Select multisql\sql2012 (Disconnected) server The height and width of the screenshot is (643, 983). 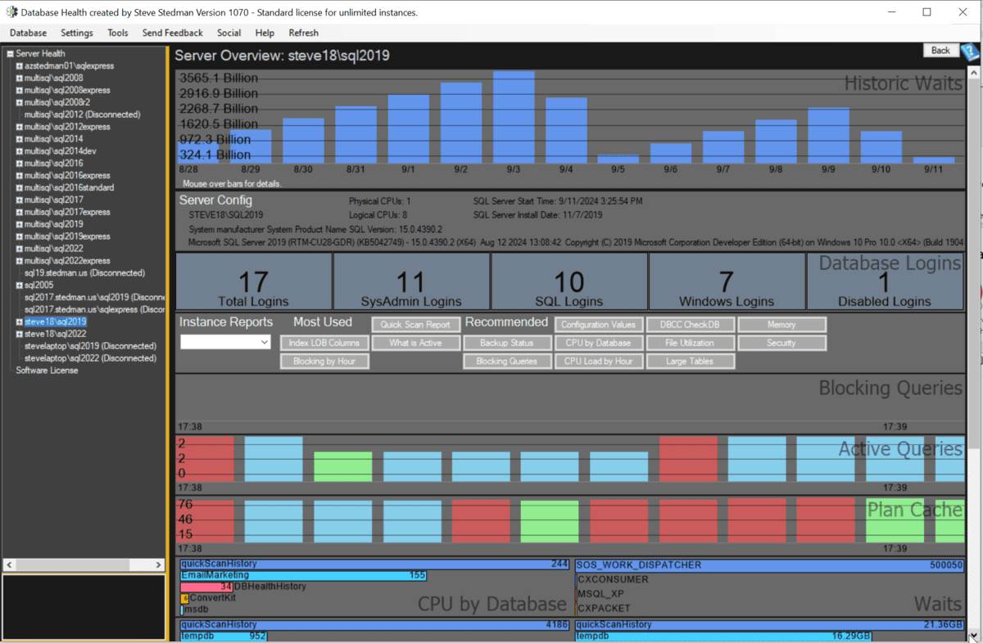[82, 115]
